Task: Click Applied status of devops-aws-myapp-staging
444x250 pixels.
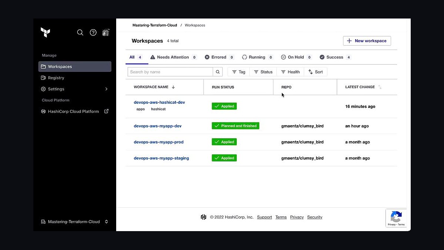Action: (x=224, y=158)
